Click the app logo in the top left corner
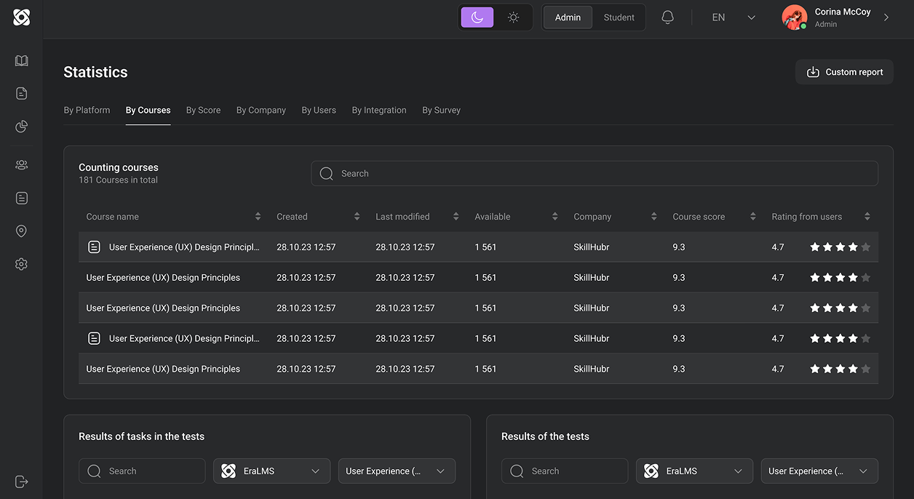The image size is (914, 499). click(x=21, y=17)
